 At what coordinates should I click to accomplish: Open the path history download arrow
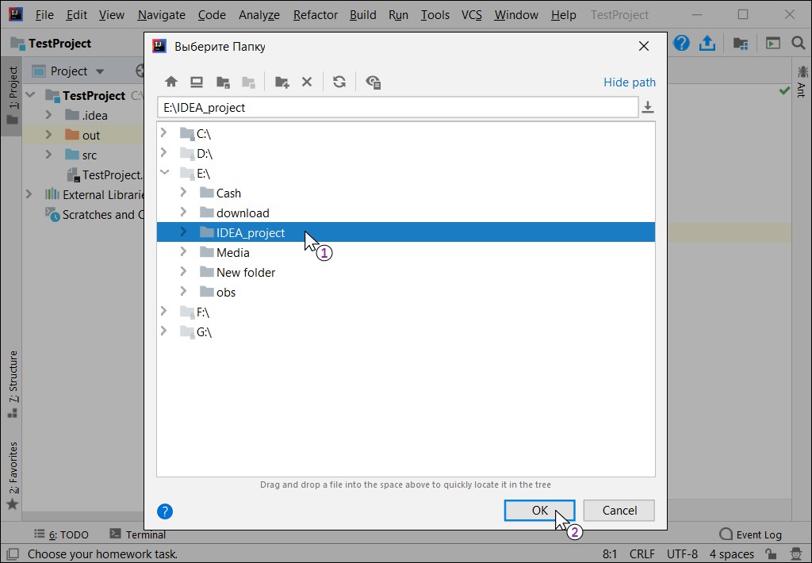pos(648,107)
